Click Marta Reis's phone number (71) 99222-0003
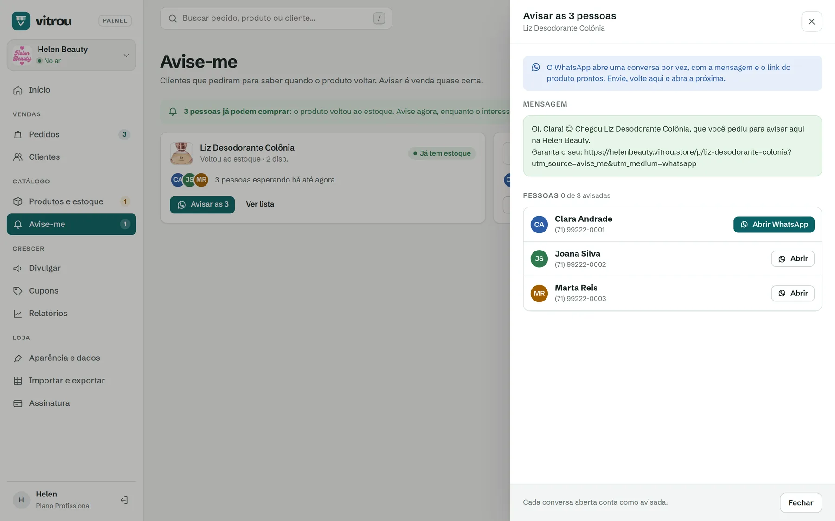 click(x=580, y=299)
